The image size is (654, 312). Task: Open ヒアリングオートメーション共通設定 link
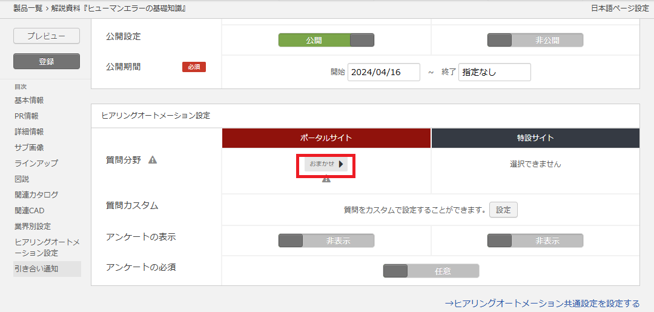tap(542, 303)
